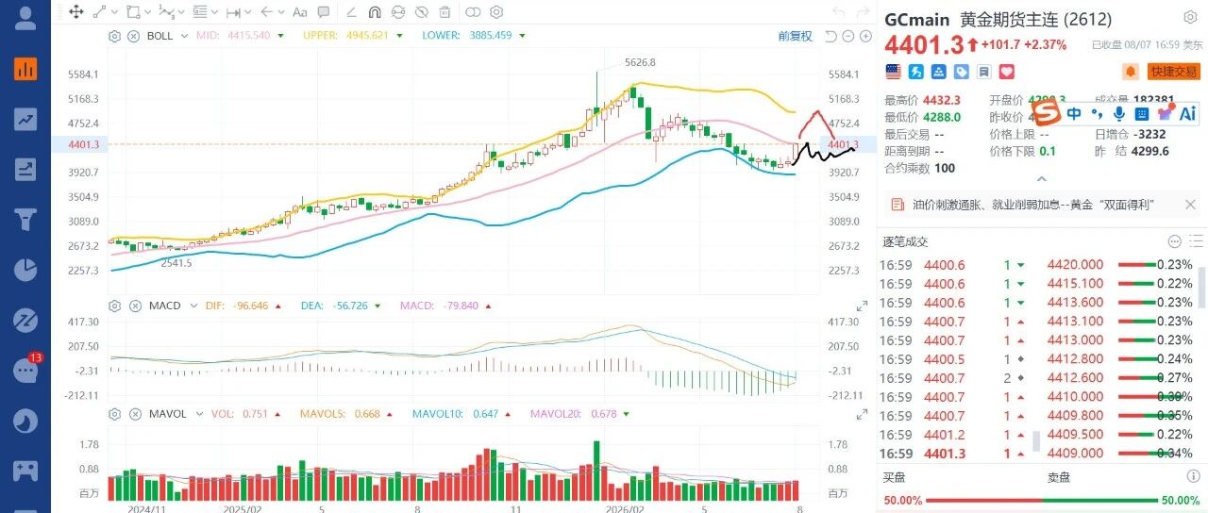The height and width of the screenshot is (513, 1208).
Task: Collapse quote details with the up chevron
Action: pyautogui.click(x=1042, y=178)
